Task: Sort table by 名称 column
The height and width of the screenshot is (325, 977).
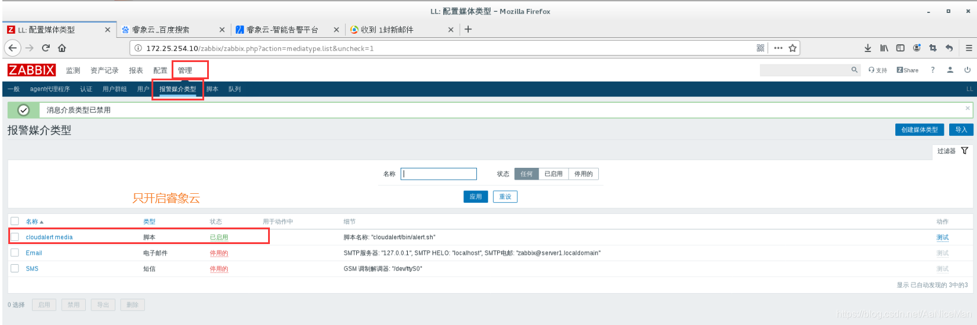Action: (x=34, y=222)
